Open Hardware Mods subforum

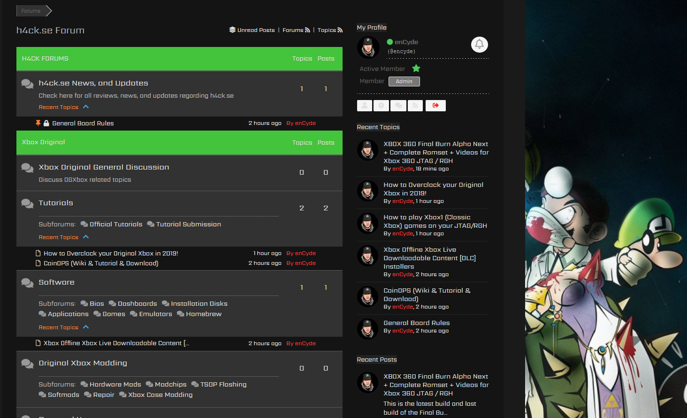pos(115,385)
